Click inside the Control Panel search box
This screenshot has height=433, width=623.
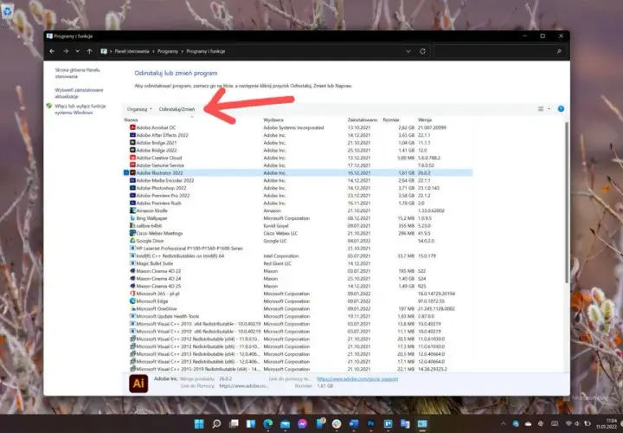pos(498,51)
